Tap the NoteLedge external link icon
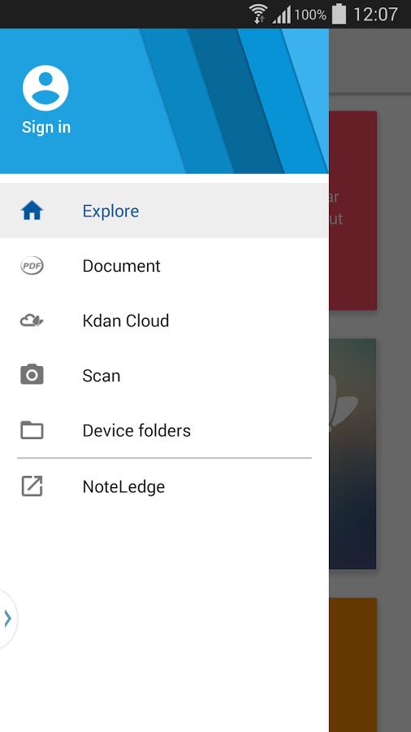 tap(32, 486)
